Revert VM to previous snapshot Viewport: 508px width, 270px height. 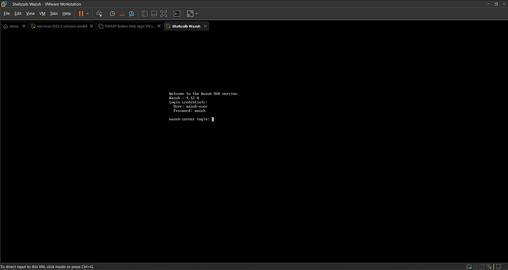coord(122,14)
